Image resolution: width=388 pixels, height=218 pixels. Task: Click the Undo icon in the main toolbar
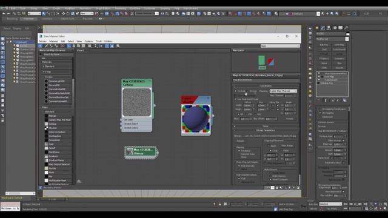point(4,13)
